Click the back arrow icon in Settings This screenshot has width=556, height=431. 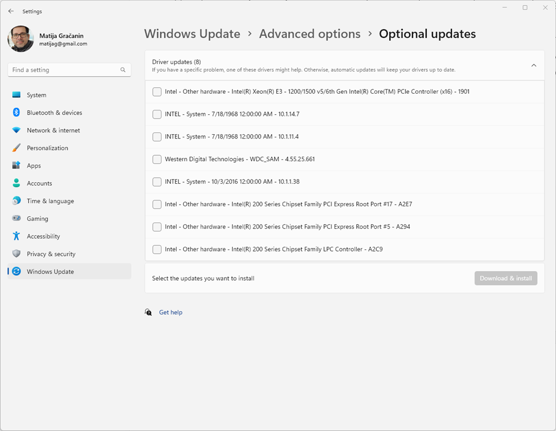pyautogui.click(x=11, y=11)
